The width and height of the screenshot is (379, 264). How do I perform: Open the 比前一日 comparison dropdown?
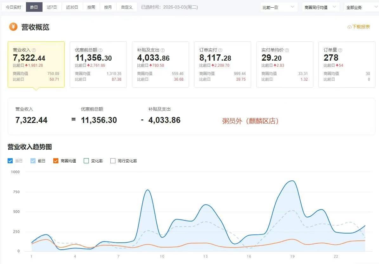point(279,7)
